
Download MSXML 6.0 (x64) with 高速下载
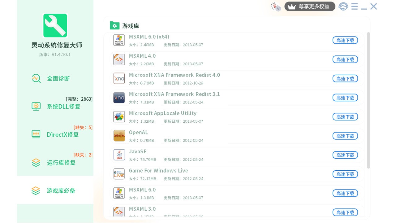pyautogui.click(x=345, y=40)
